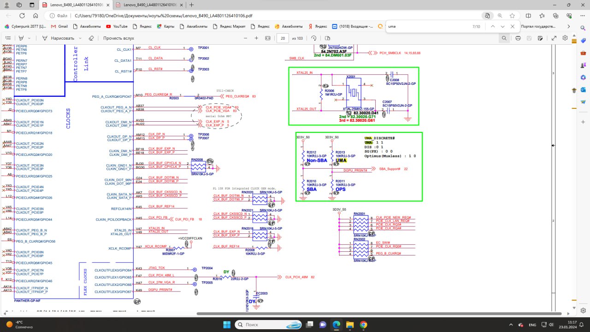Image resolution: width=590 pixels, height=332 pixels.
Task: Open weather widget showing -6°C
Action: coord(18,325)
